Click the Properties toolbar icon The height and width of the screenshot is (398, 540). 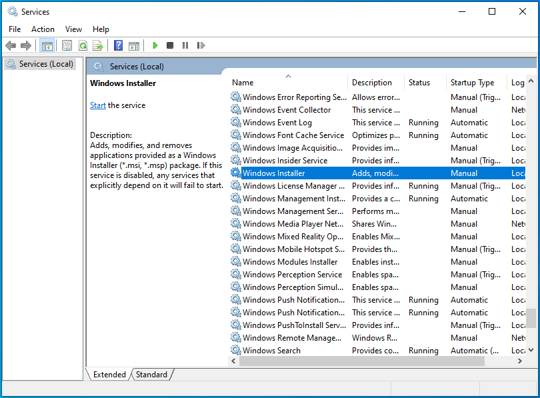click(67, 45)
